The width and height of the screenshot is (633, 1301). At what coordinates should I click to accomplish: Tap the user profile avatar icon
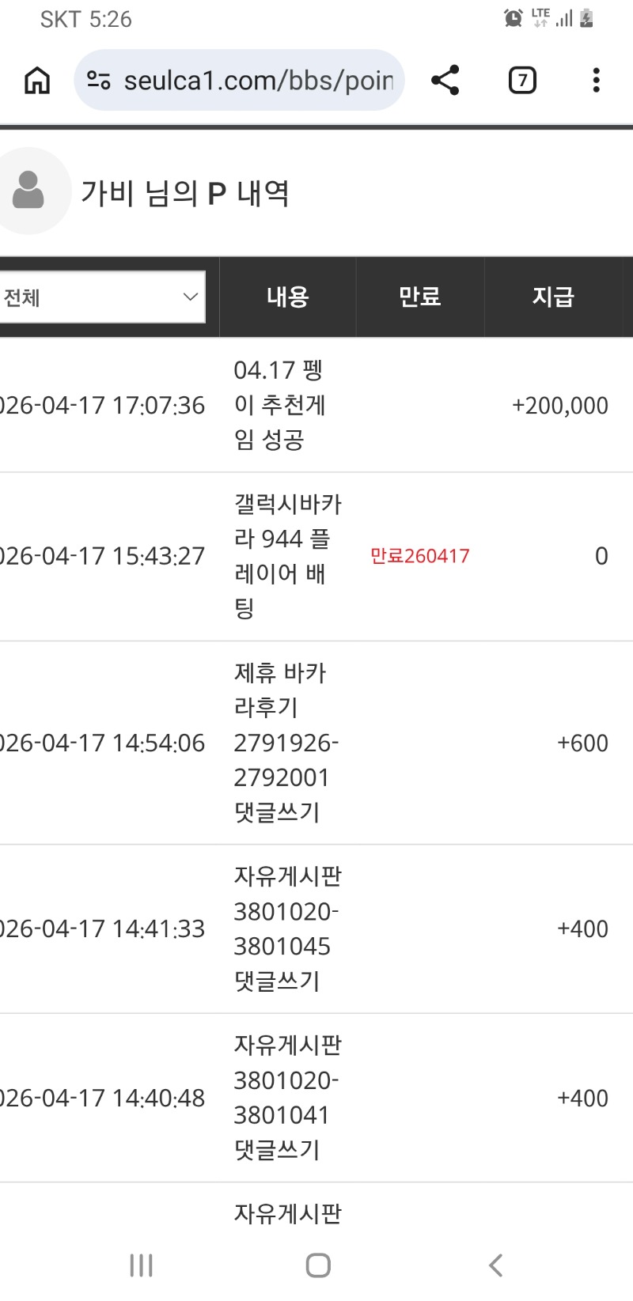(28, 191)
